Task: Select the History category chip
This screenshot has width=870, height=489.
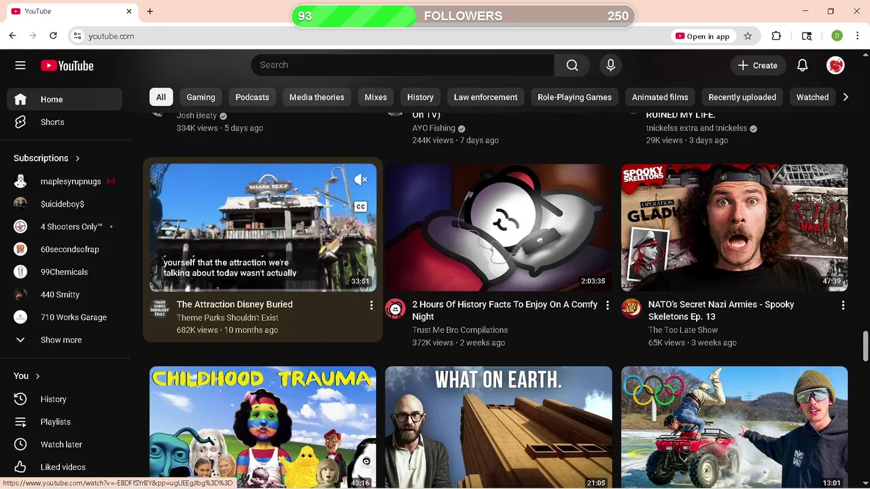Action: click(420, 97)
